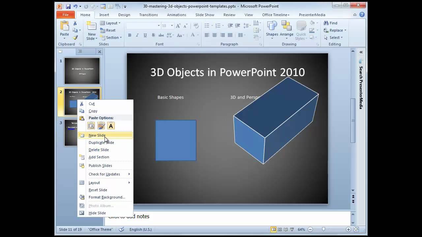Click the Undo arrow icon
The image size is (422, 237).
point(75,6)
